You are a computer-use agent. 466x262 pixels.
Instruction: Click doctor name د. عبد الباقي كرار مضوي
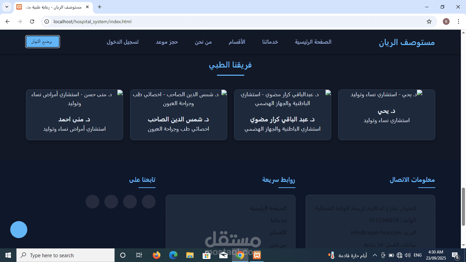[x=282, y=119]
